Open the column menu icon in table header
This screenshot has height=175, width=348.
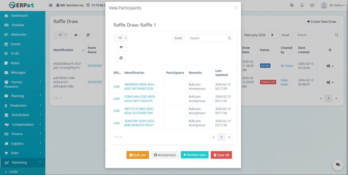[x=330, y=50]
